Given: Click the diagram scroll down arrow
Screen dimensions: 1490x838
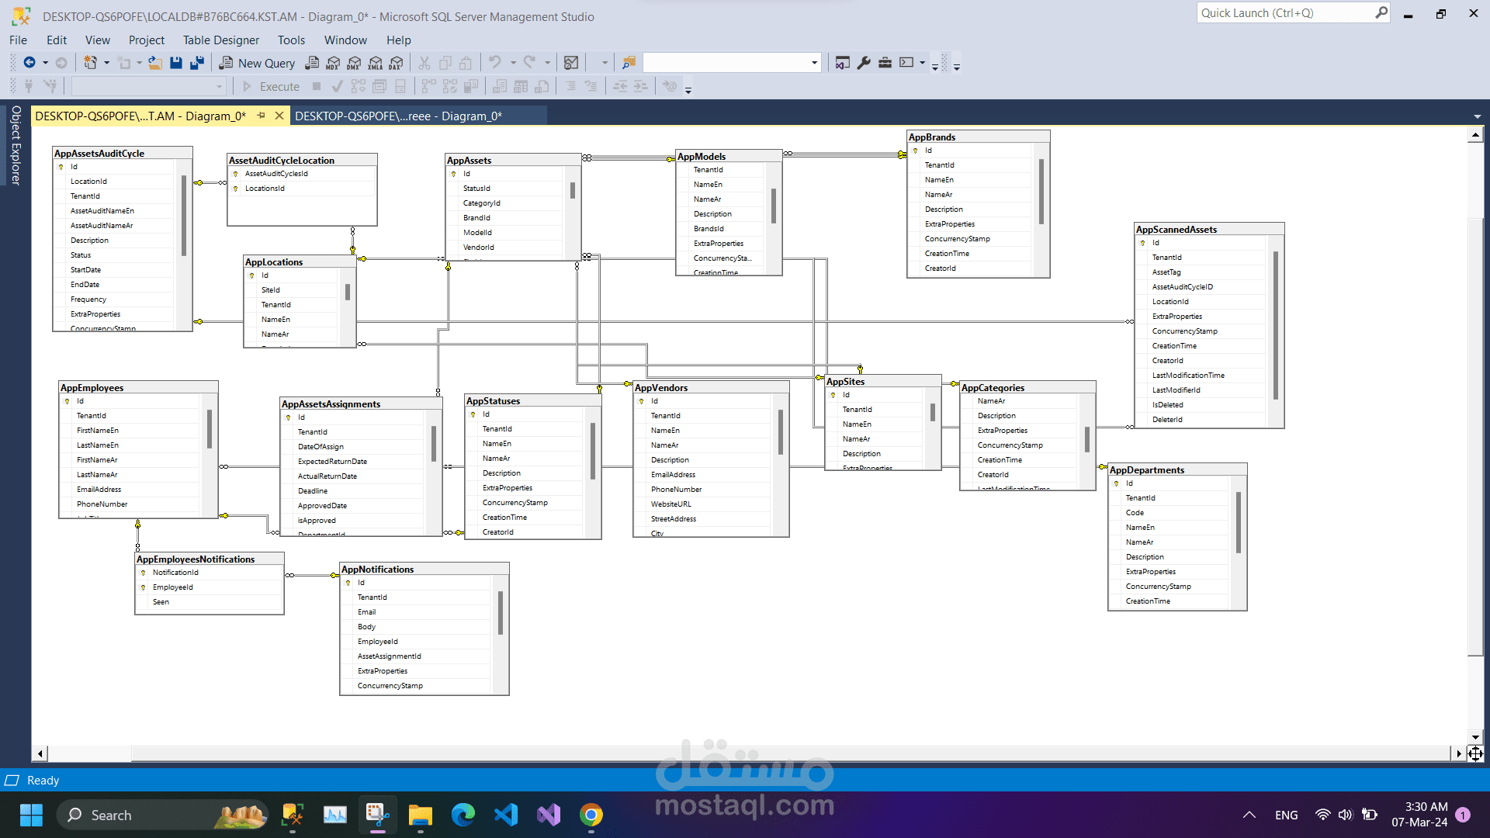Looking at the screenshot, I should [x=1475, y=738].
